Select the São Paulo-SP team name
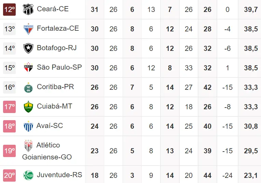Screen dimensions: 261x183 59,67
